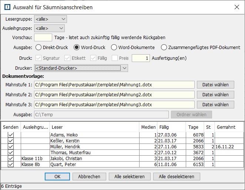Image resolution: width=245 pixels, height=190 pixels.
Task: Select the Word-Dokumente output option
Action: click(x=114, y=47)
